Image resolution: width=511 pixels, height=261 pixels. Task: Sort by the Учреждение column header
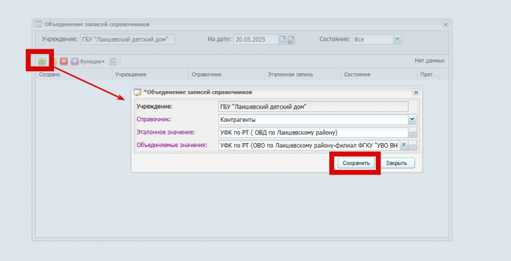(150, 75)
